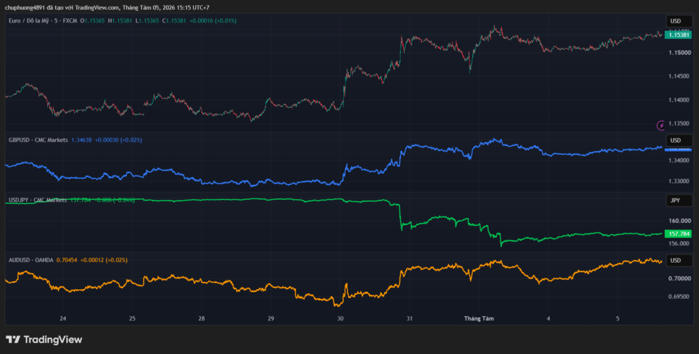Click the 0.69500 price axis label
Image resolution: width=699 pixels, height=354 pixels.
pos(678,297)
